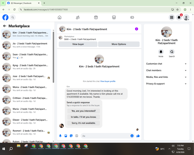194x155 pixels.
Task: Go back from Marketplace chats list
Action: pyautogui.click(x=5, y=26)
